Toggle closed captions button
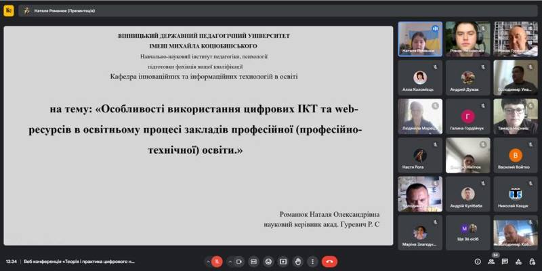Image resolution: width=542 pixels, height=271 pixels. click(x=253, y=262)
